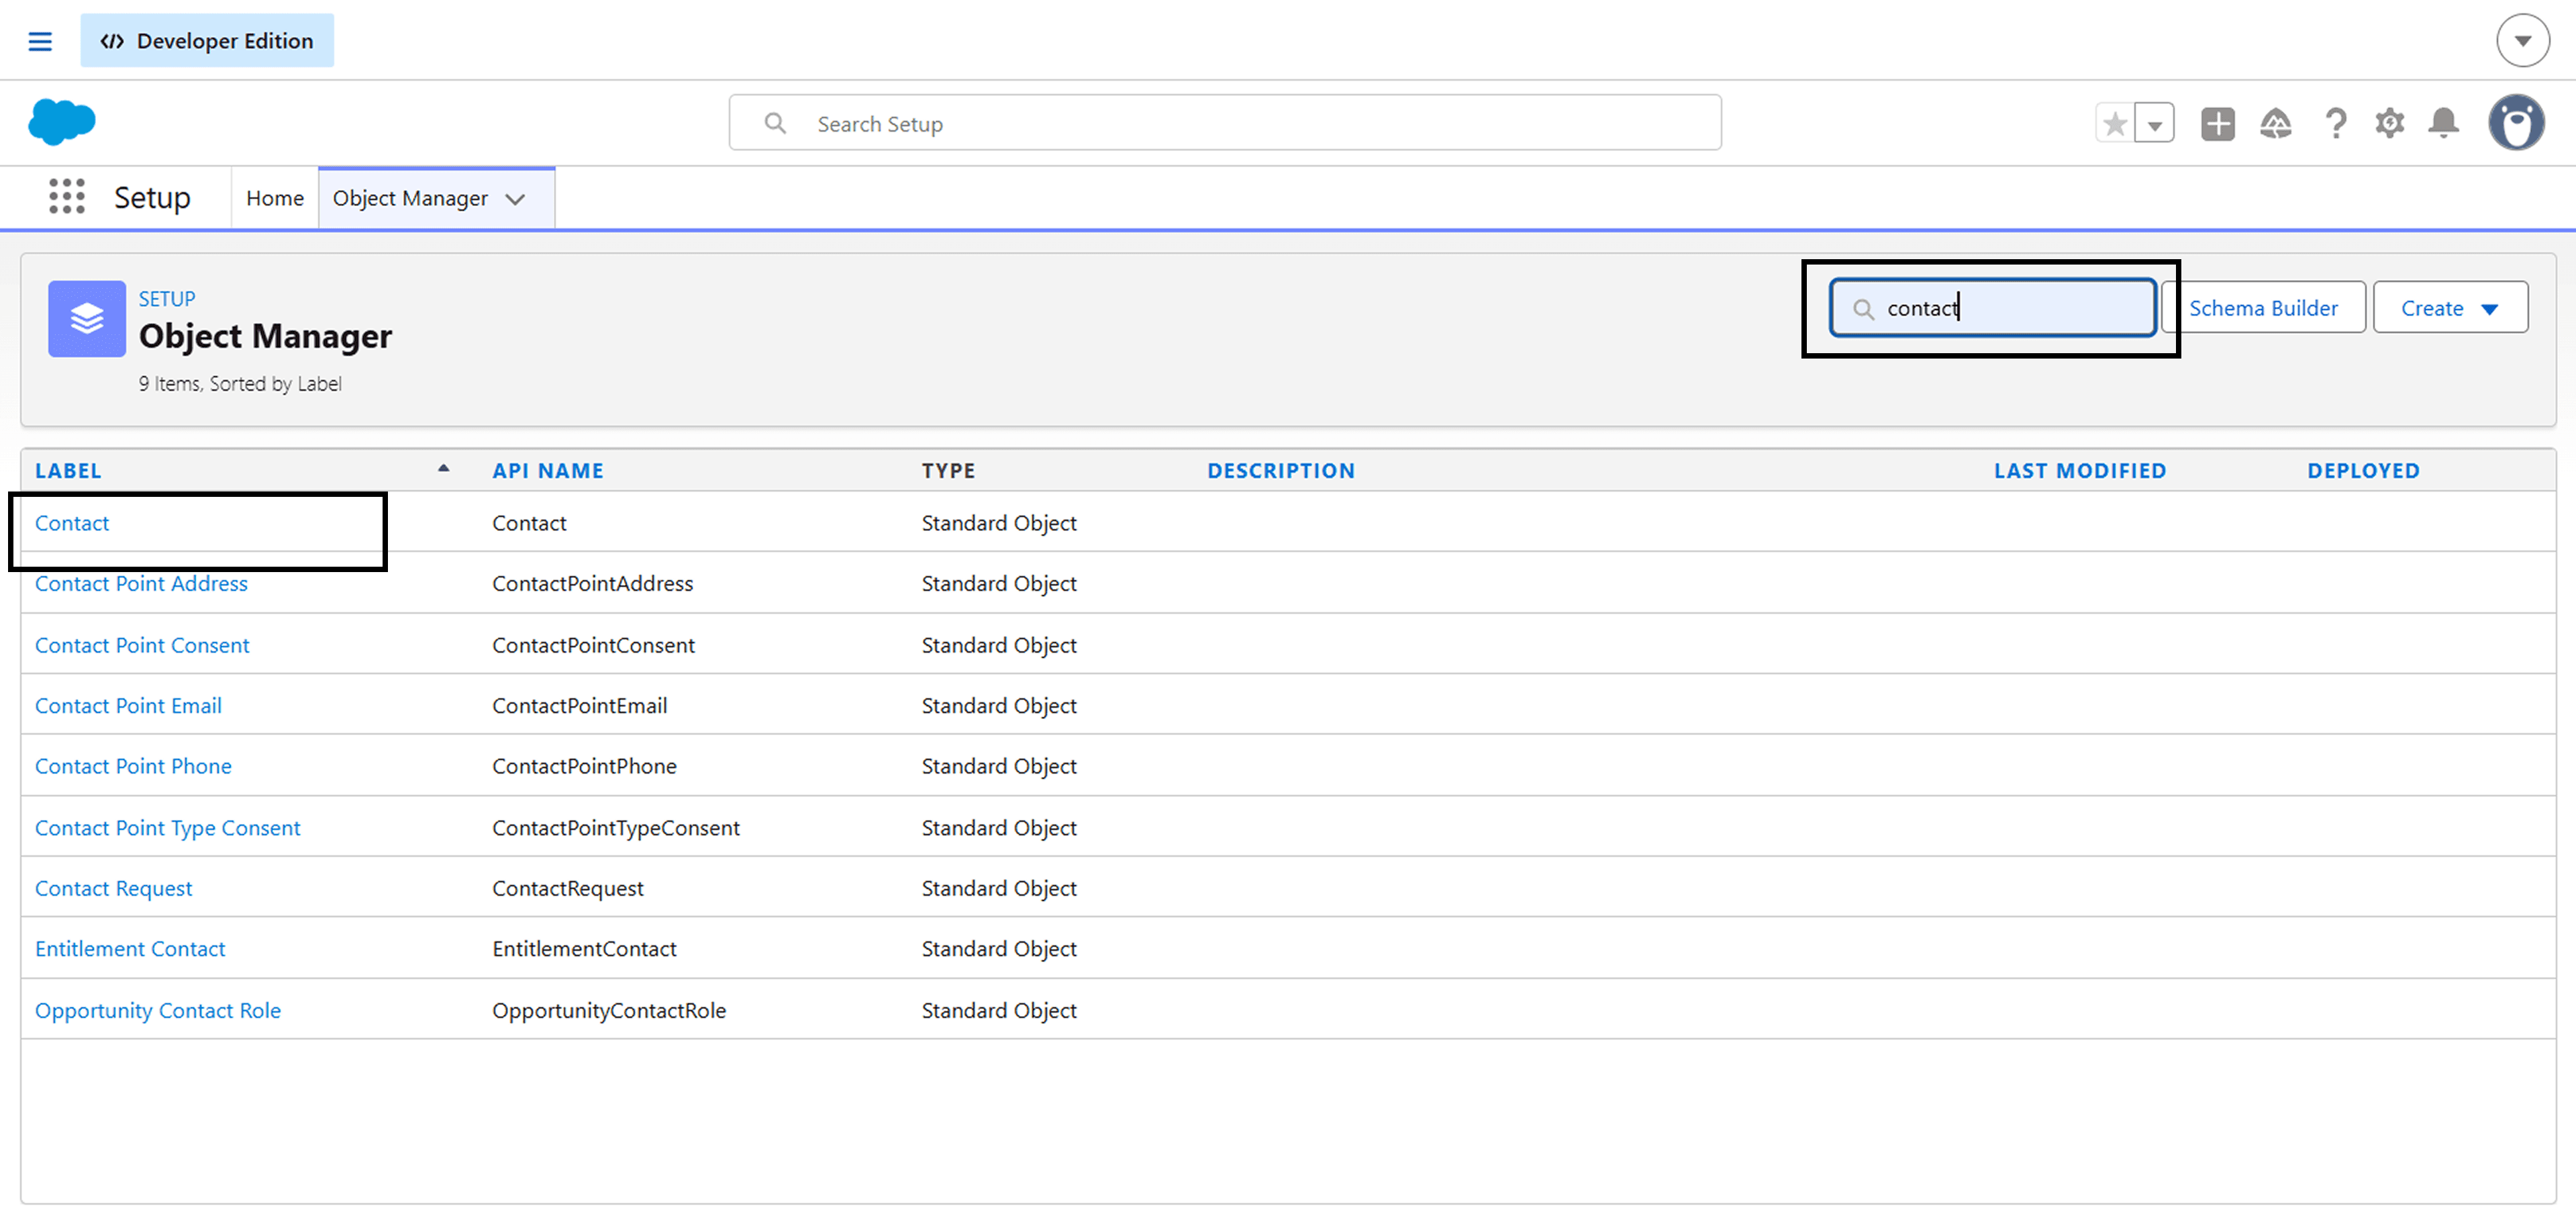Sort by the Label column header
Viewport: 2576px width, 1218px height.
[68, 470]
